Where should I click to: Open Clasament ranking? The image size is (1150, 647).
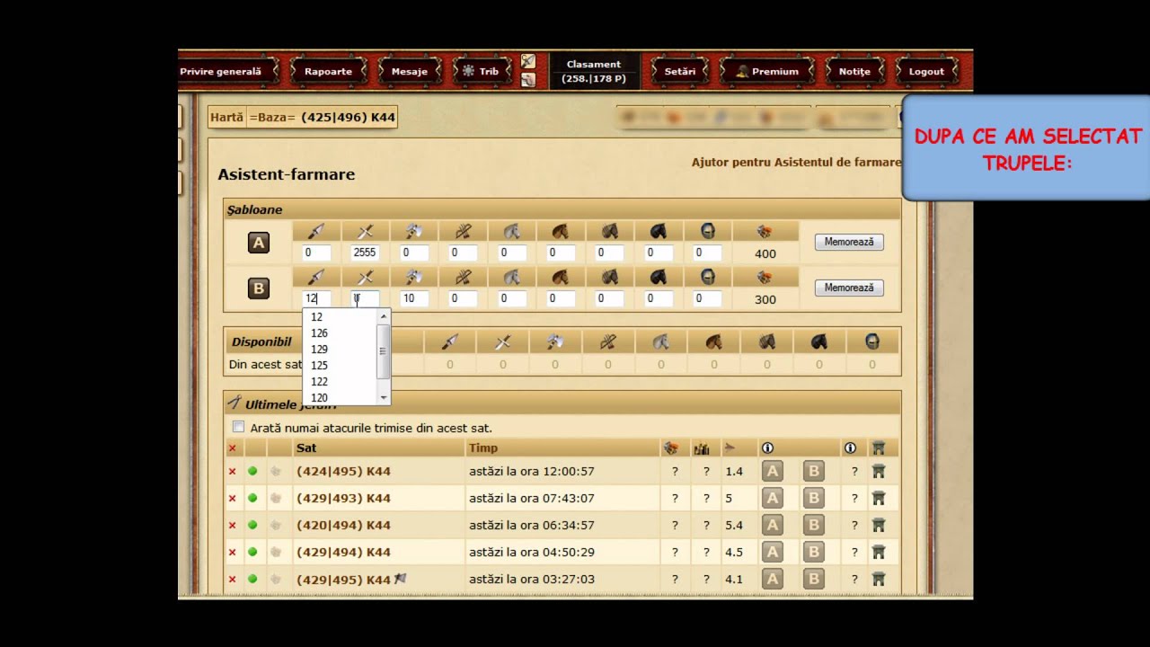tap(593, 65)
